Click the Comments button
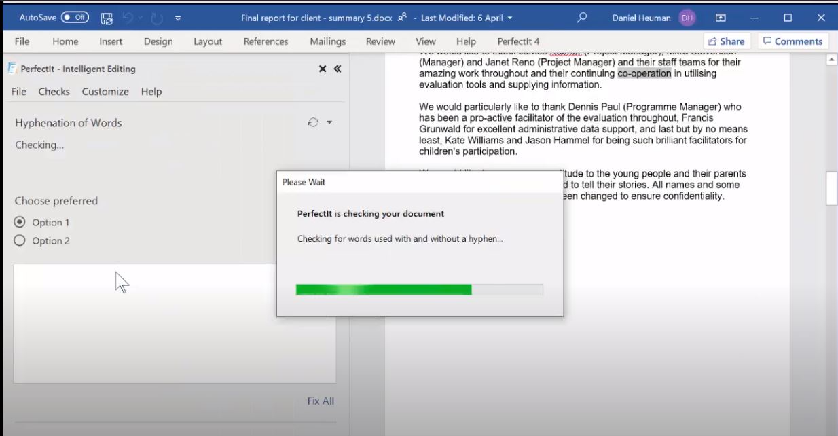This screenshot has width=838, height=436. click(x=793, y=41)
